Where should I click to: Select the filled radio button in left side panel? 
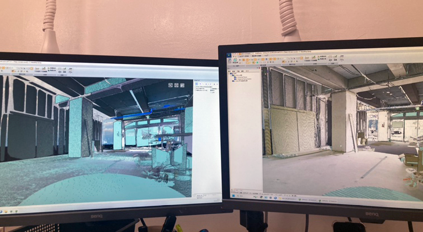(211, 90)
